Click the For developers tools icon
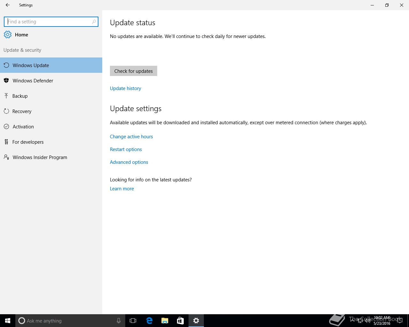Viewport: 409px width, 327px height. pyautogui.click(x=6, y=142)
